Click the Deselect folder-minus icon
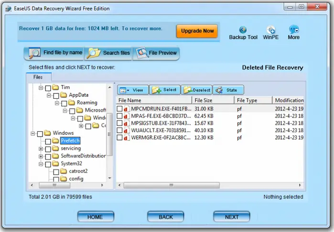The image size is (334, 232). pos(188,90)
